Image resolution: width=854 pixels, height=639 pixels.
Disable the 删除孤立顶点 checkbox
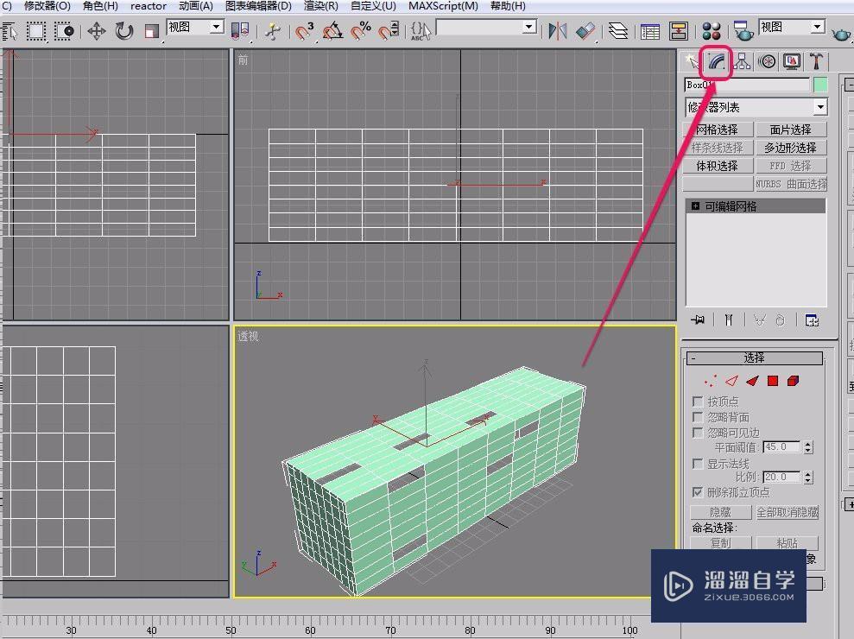[698, 492]
